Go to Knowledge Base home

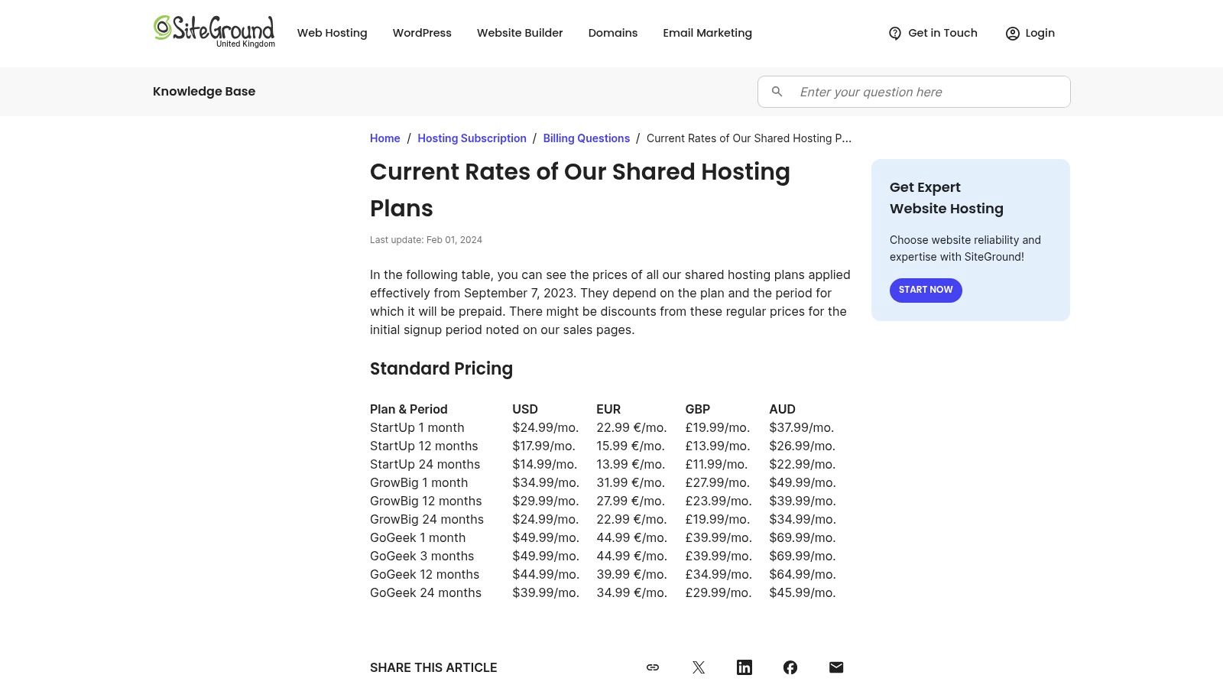pos(204,91)
